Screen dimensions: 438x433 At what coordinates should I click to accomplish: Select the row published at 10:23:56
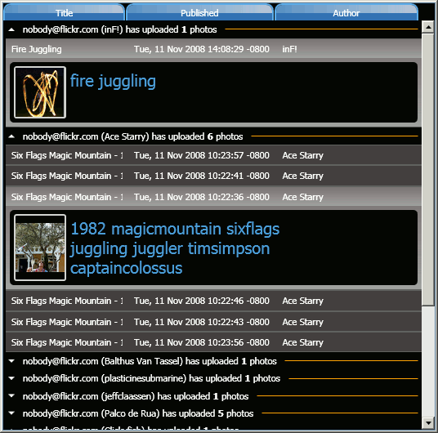click(213, 342)
